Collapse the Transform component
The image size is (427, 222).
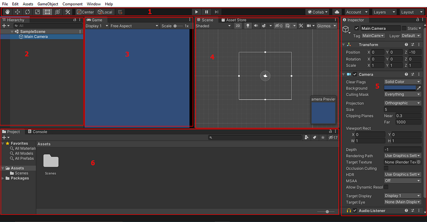pos(343,45)
